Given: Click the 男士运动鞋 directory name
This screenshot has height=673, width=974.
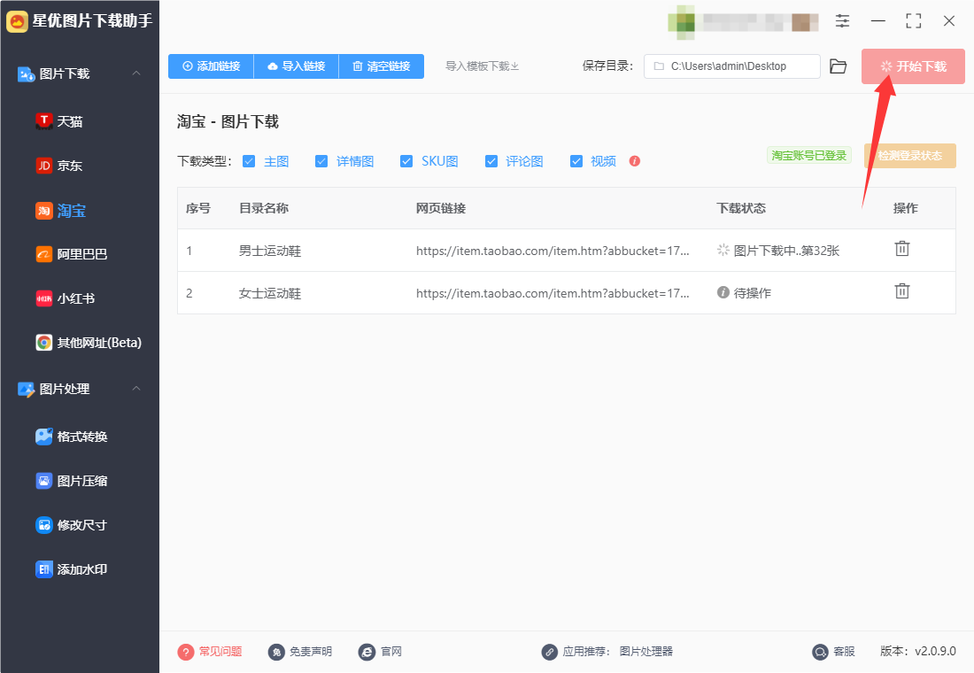Looking at the screenshot, I should coord(270,251).
